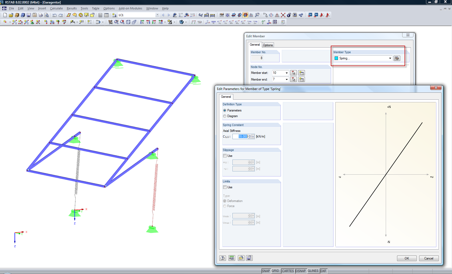Toggle SNAP in the status bar
Screen dimensions: 452x274
coord(266,271)
